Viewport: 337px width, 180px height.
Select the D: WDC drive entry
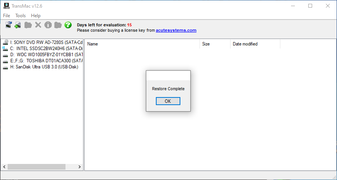(x=46, y=55)
